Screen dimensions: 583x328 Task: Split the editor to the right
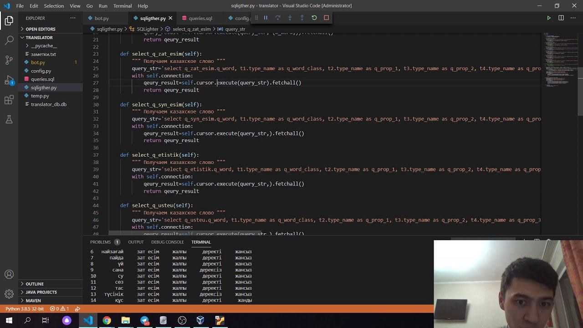pyautogui.click(x=561, y=18)
